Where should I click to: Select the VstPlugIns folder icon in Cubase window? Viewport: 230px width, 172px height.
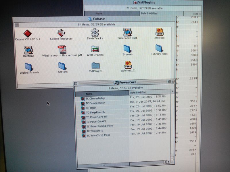click(x=96, y=66)
